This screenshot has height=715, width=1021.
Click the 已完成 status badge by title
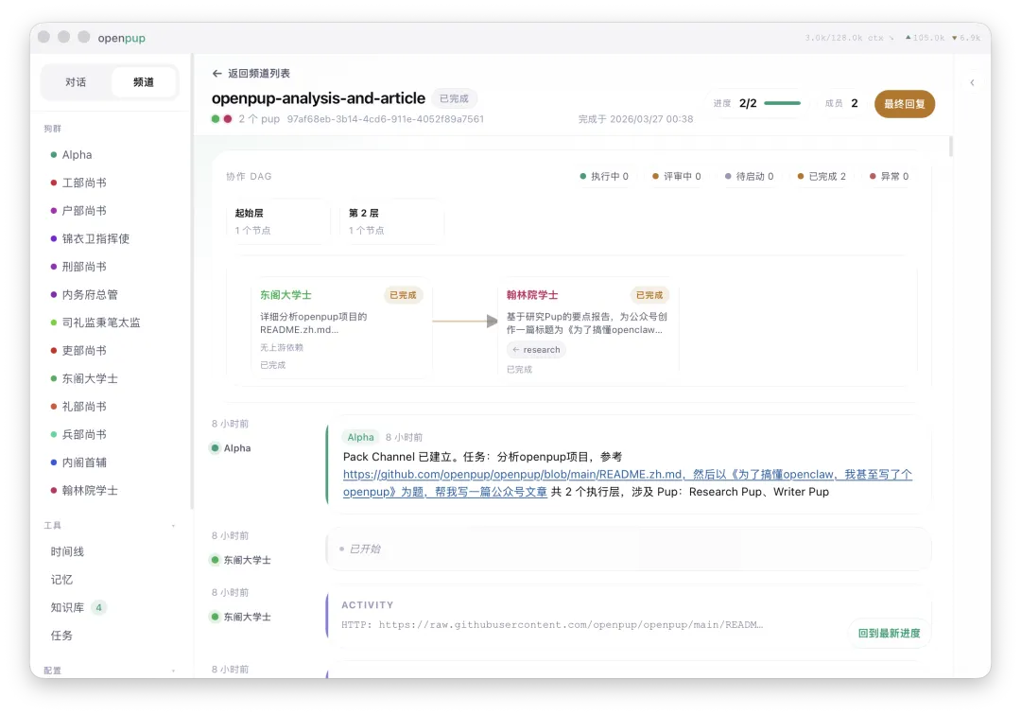[x=454, y=99]
